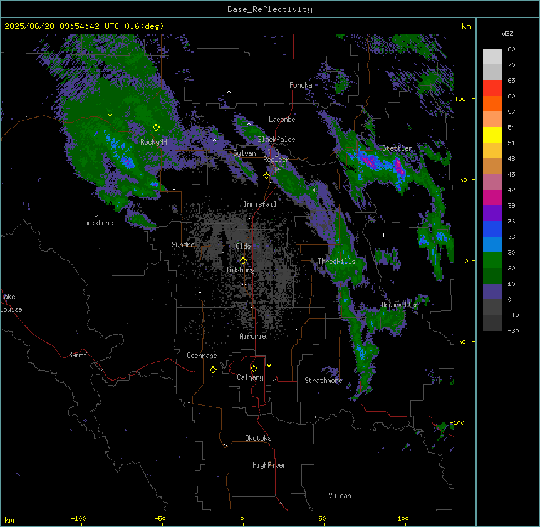Click the Calgary city label
The width and height of the screenshot is (540, 527).
pos(250,377)
